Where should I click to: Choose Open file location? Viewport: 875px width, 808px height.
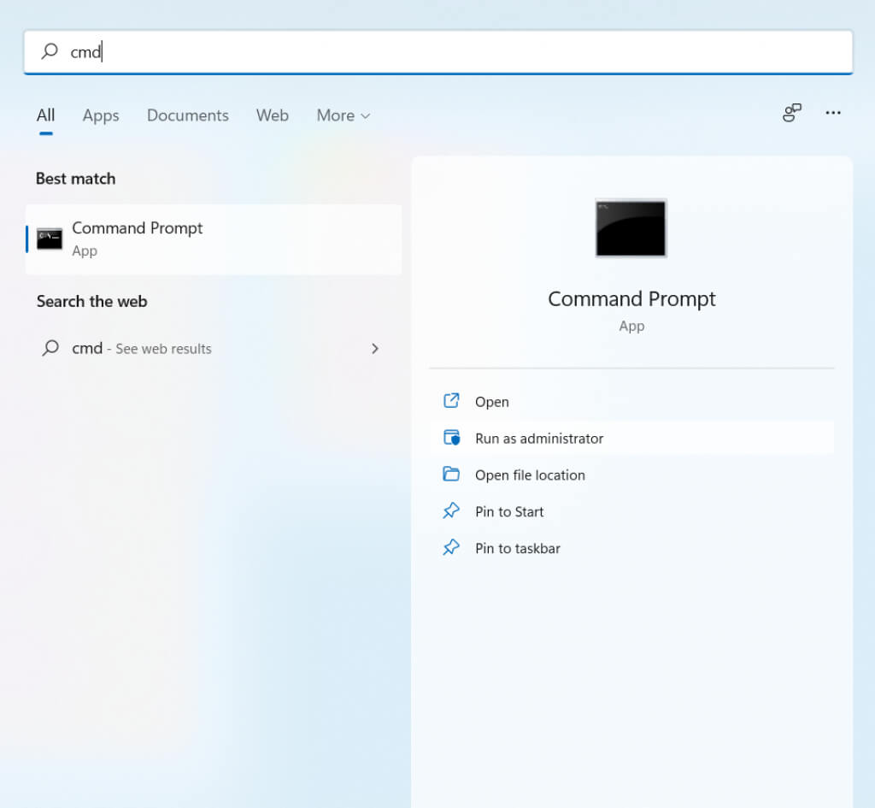tap(631, 475)
